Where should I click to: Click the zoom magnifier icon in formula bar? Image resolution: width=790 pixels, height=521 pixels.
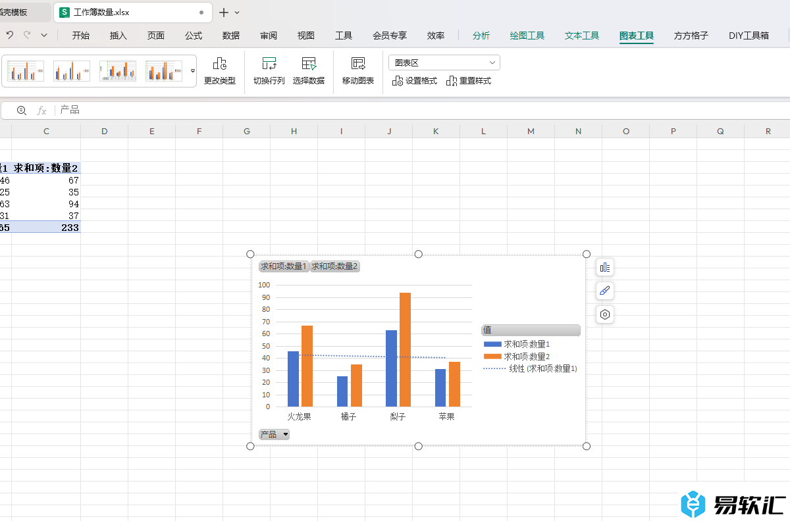click(x=22, y=111)
